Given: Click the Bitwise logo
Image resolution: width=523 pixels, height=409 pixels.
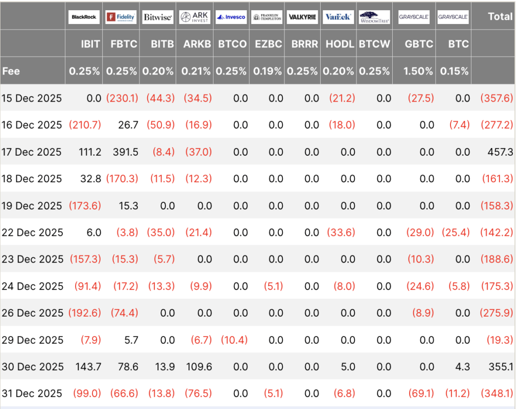Looking at the screenshot, I should pyautogui.click(x=157, y=17).
